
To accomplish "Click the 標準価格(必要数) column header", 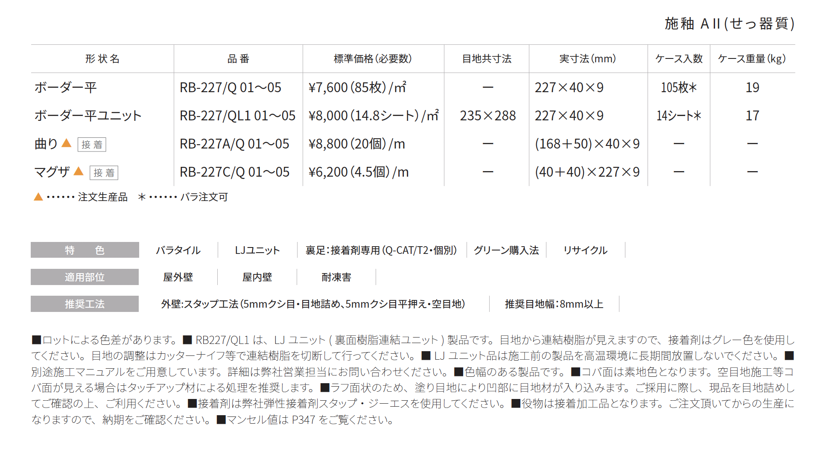I will point(373,59).
